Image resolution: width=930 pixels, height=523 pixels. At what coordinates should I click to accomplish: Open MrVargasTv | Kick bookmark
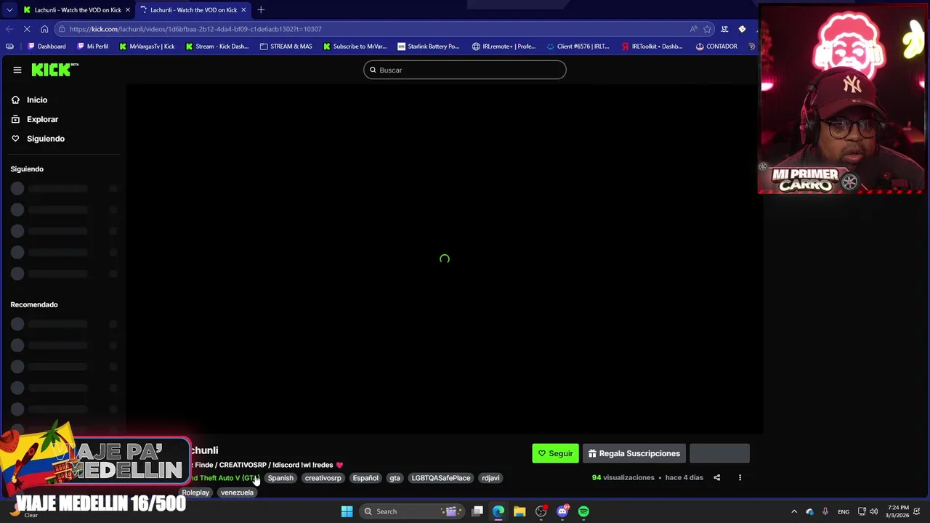[147, 46]
